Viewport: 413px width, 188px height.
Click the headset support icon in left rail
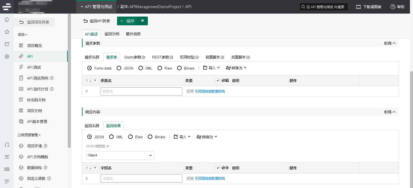(x=7, y=145)
